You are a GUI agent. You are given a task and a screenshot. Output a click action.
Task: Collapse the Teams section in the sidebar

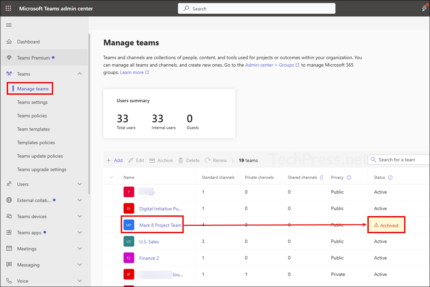click(x=80, y=73)
